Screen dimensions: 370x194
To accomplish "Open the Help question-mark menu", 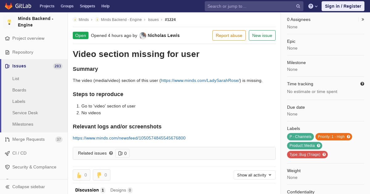I will tap(313, 6).
